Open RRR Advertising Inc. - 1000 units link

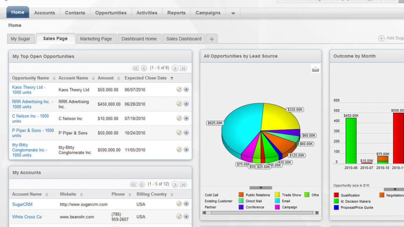click(32, 104)
